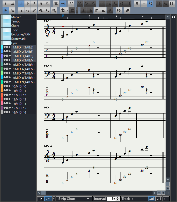Toggle the bars button on 10:MIDI 10 track
Screen dimensions: 177x202
tap(7, 86)
